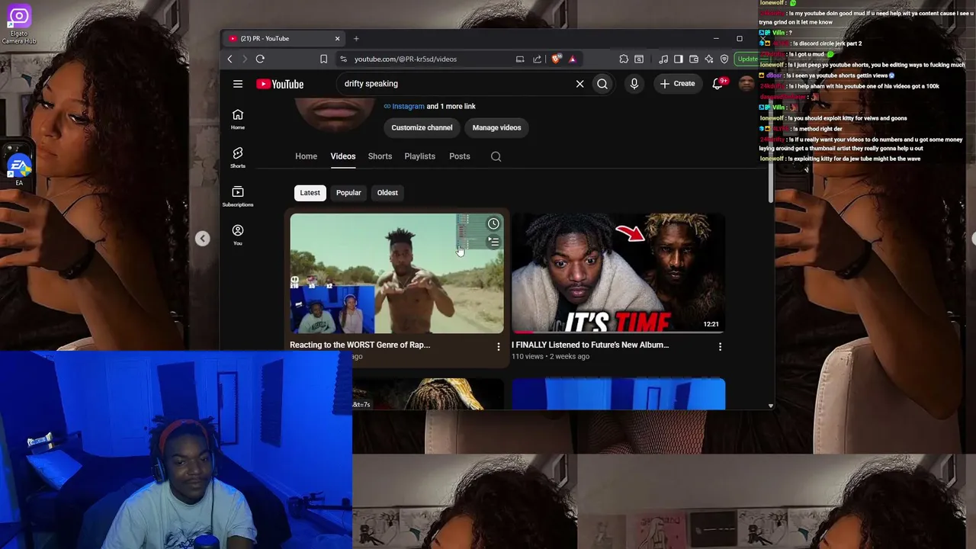Go back in browser
The width and height of the screenshot is (976, 549).
pyautogui.click(x=230, y=59)
